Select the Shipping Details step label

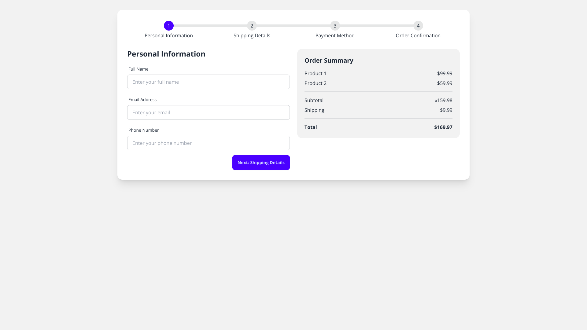click(252, 36)
